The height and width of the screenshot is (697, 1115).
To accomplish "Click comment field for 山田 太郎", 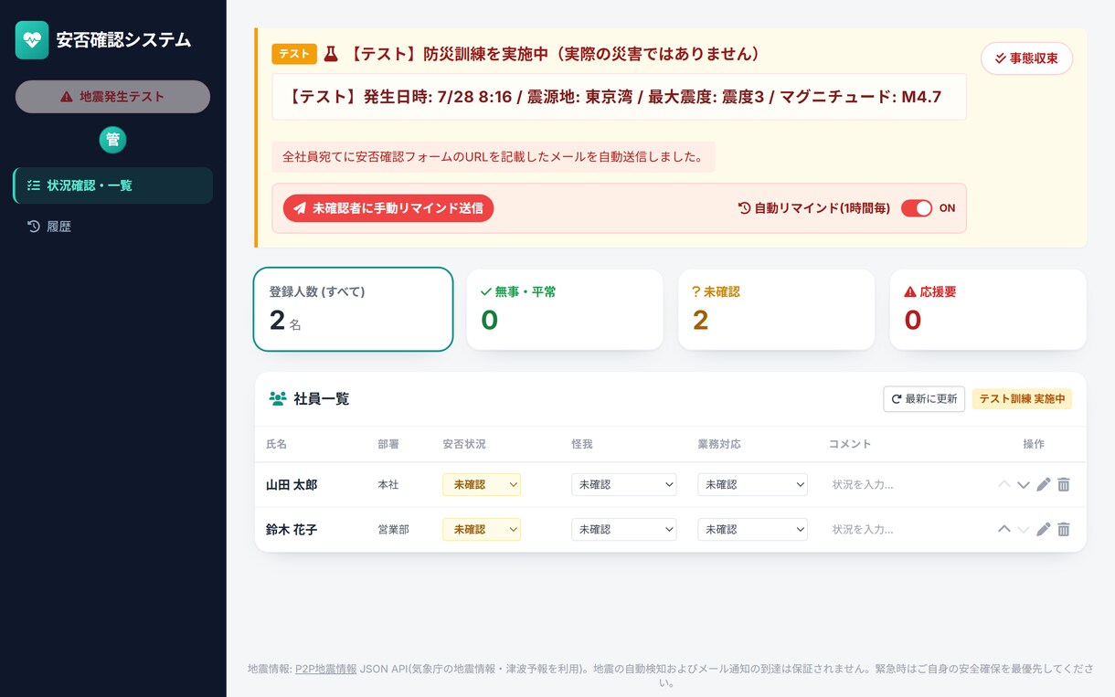I will click(902, 484).
